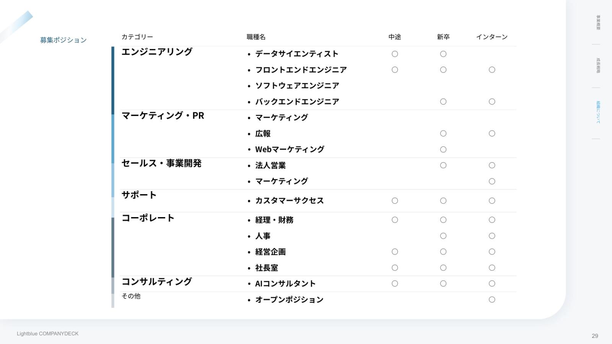Click the Webマーケティング job title
The height and width of the screenshot is (344, 612).
(290, 149)
